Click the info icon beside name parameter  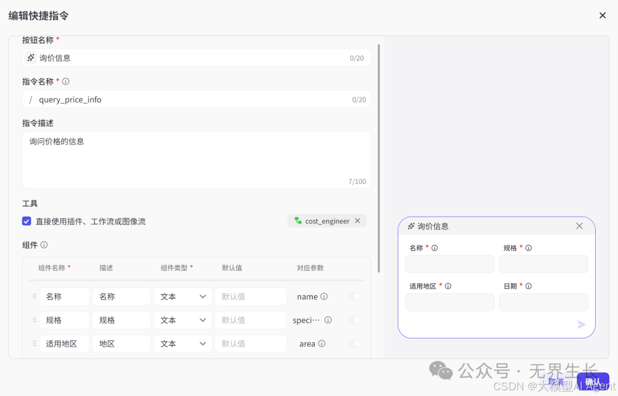(324, 297)
